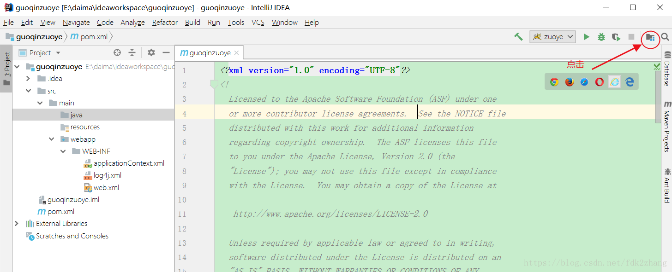
Task: Select pom.xml in the project tree
Action: [x=56, y=212]
